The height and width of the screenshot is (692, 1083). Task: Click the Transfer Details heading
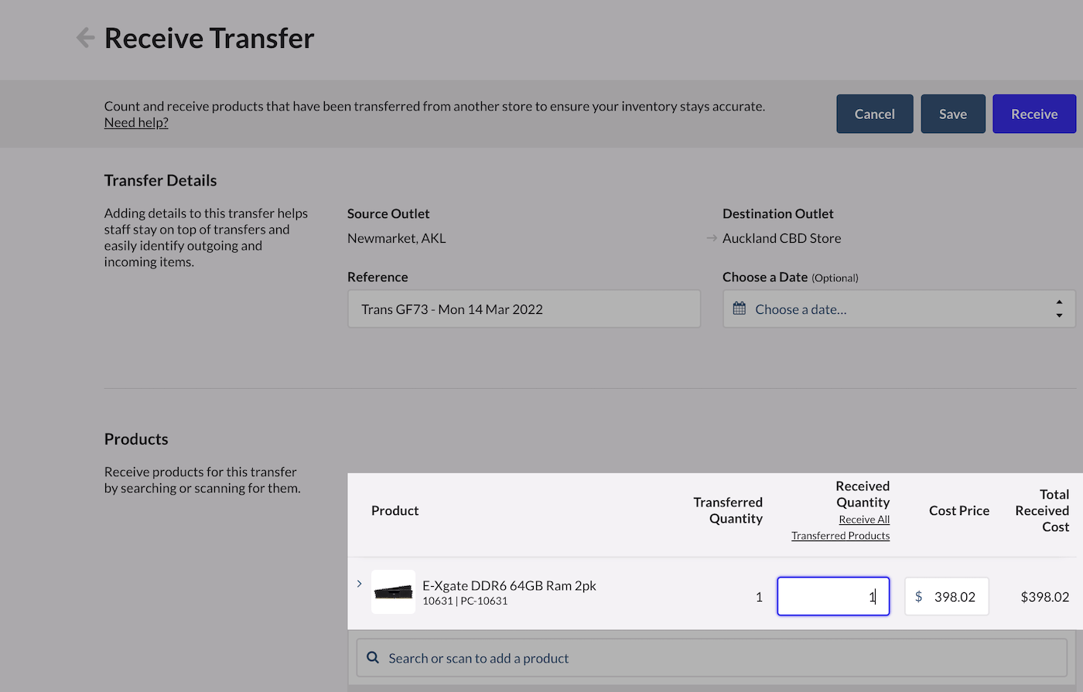tap(161, 180)
